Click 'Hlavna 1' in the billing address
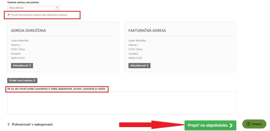270x131 pixels. coord(133,45)
